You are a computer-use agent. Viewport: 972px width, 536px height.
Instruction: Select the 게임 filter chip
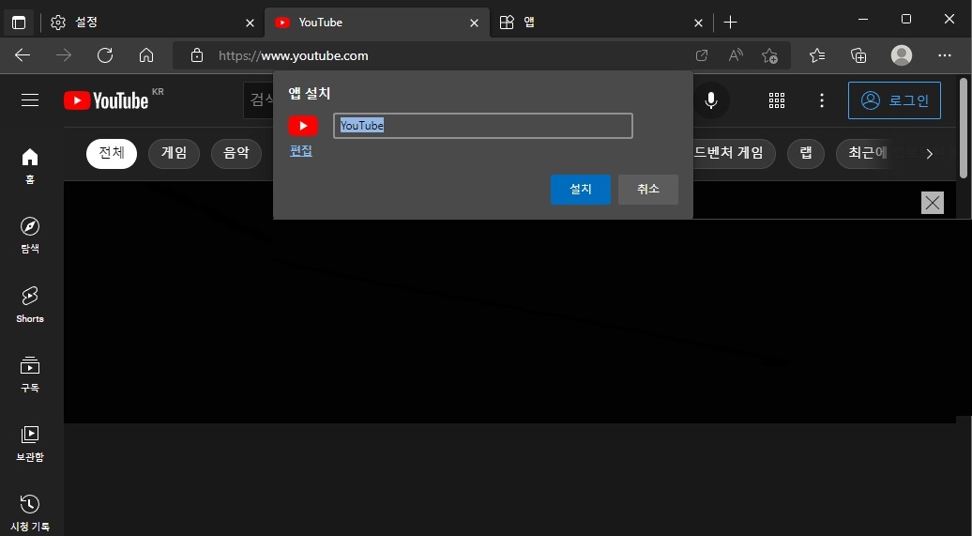coord(174,153)
